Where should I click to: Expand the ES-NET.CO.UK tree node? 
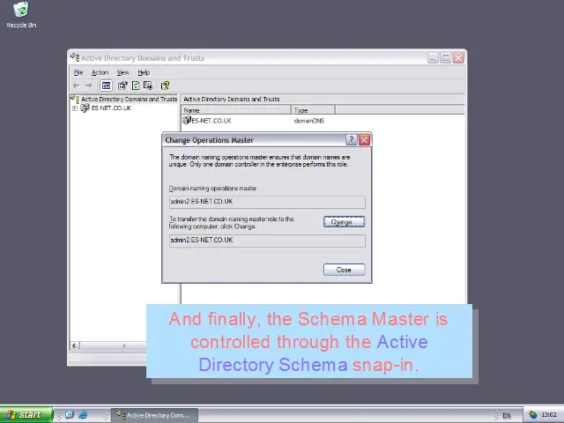[74, 108]
